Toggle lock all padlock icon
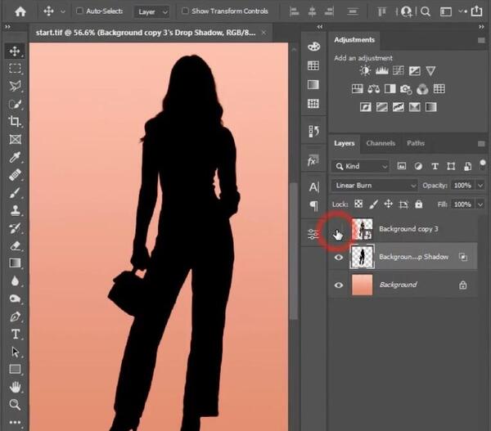 419,204
